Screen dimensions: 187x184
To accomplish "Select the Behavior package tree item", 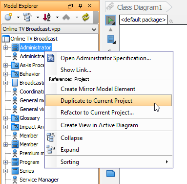I will point(30,74).
